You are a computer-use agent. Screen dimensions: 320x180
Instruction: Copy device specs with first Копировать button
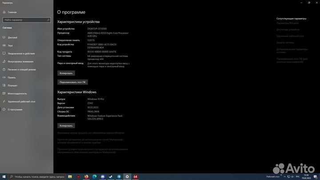click(x=66, y=73)
